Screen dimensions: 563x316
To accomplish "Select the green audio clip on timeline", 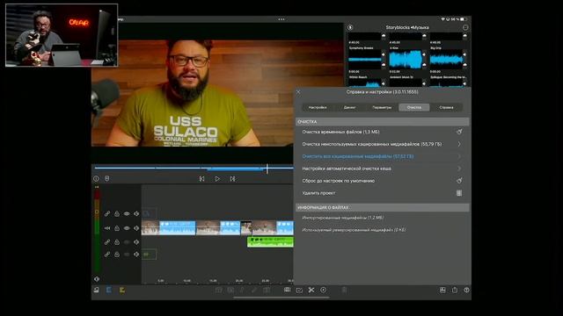I will [270, 242].
